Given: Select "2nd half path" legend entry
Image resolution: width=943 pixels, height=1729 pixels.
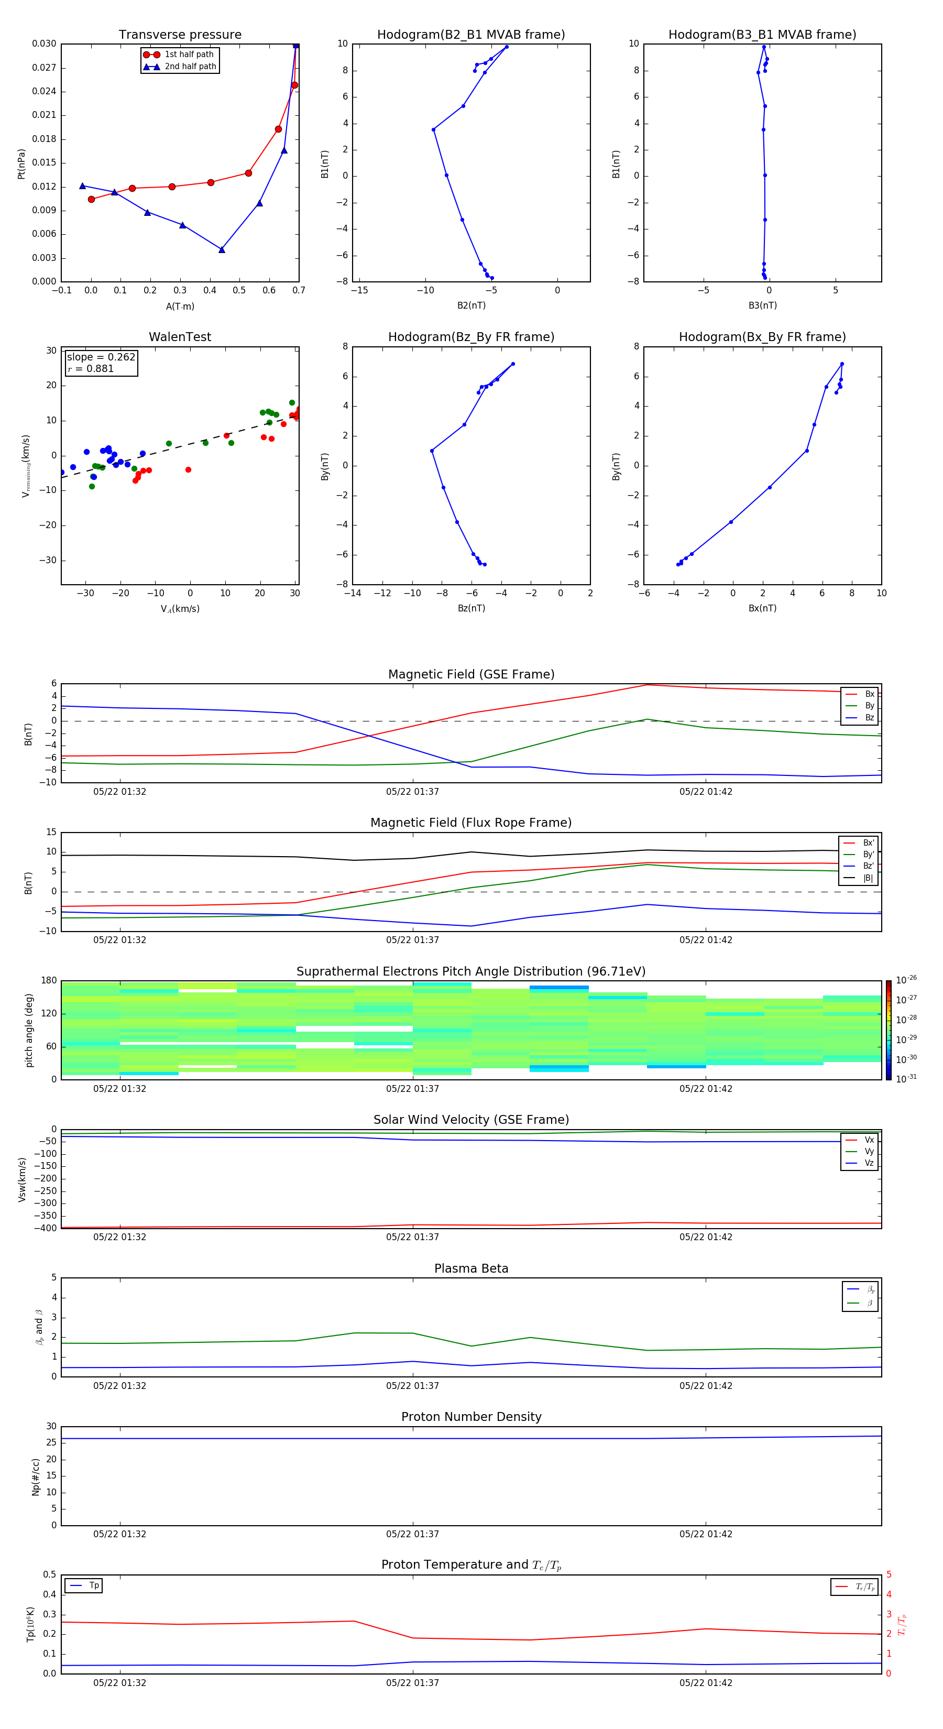Looking at the screenshot, I should [180, 67].
